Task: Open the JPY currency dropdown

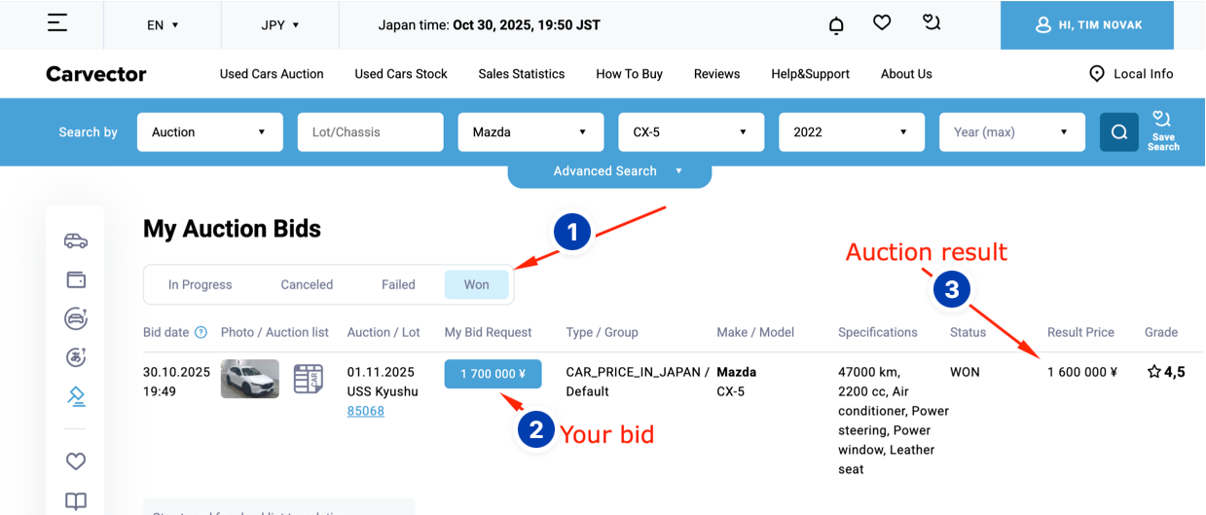Action: (x=280, y=25)
